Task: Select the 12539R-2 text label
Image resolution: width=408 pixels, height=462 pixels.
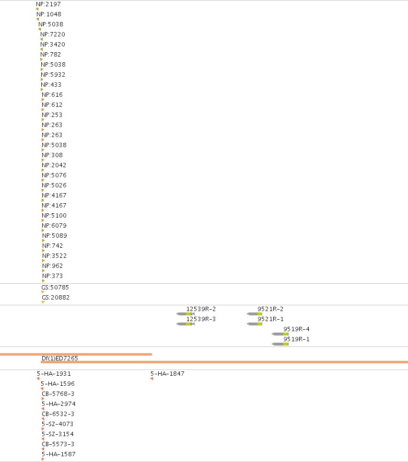Action: pos(201,309)
